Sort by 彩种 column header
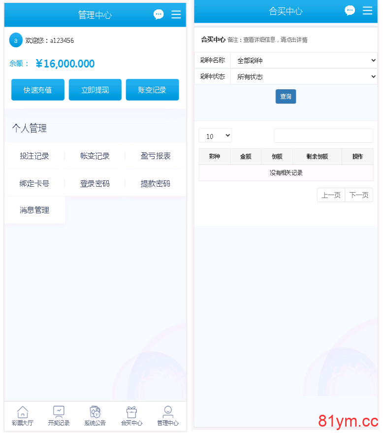The width and height of the screenshot is (383, 433). [215, 157]
